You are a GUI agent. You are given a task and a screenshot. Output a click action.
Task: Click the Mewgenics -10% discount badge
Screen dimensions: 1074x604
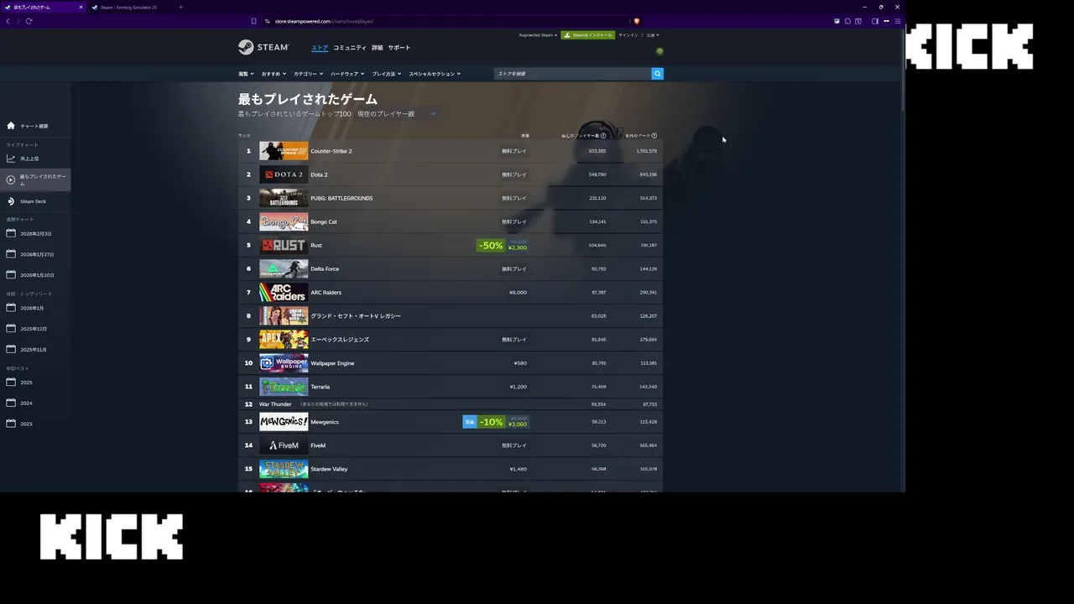coord(491,422)
